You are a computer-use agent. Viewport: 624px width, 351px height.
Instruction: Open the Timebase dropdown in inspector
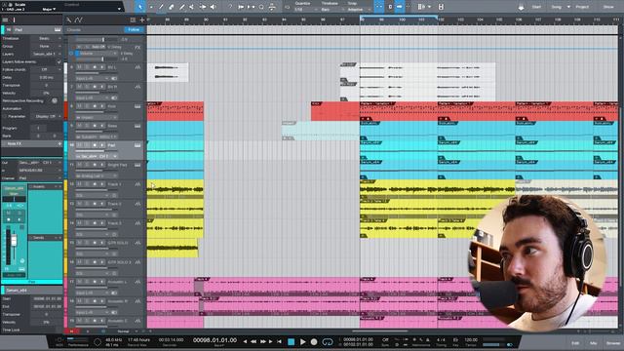46,39
